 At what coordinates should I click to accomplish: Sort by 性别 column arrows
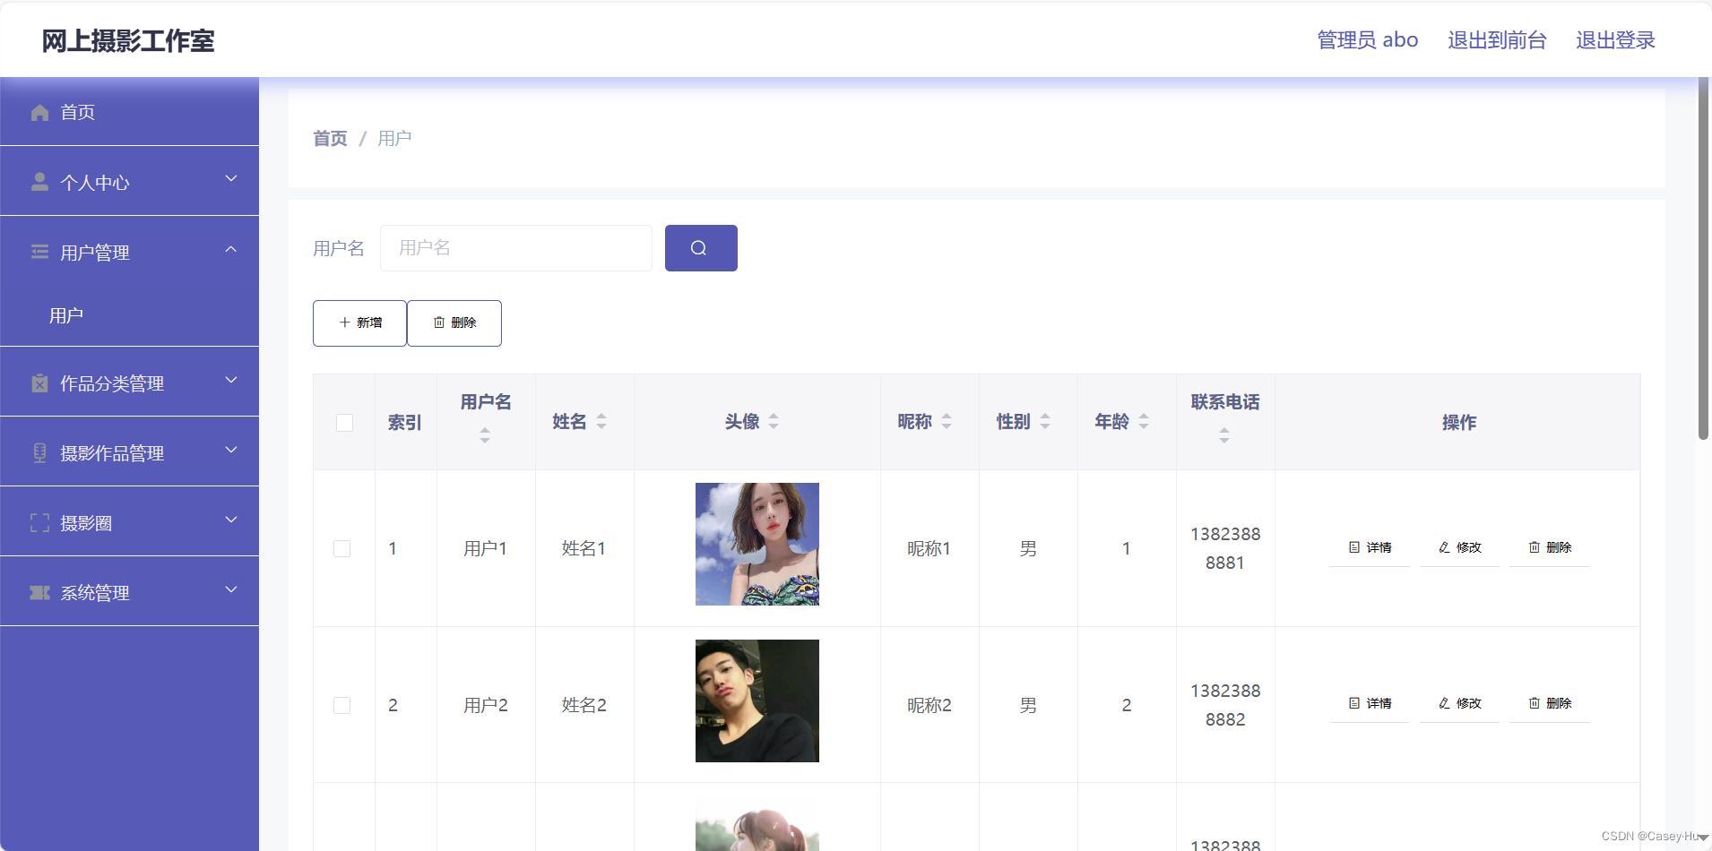coord(1045,421)
